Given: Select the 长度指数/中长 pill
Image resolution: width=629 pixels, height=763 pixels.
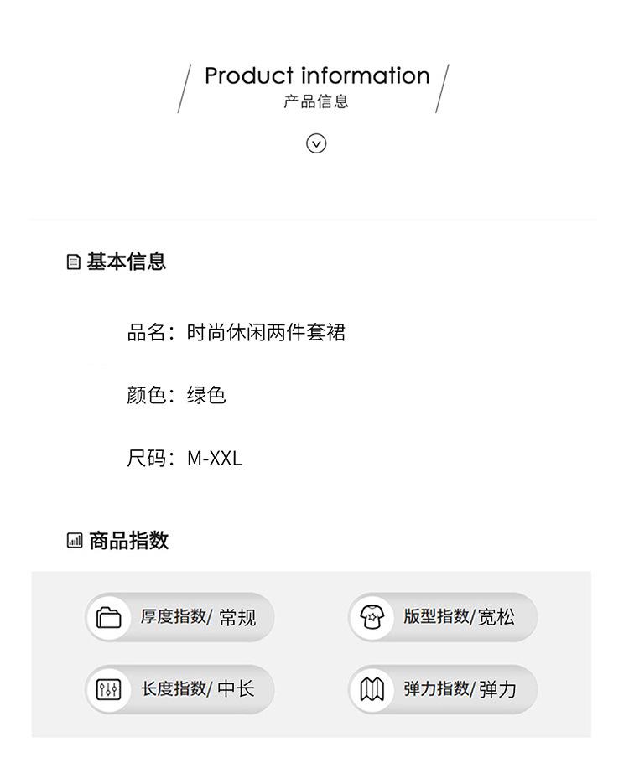Looking at the screenshot, I should 179,690.
